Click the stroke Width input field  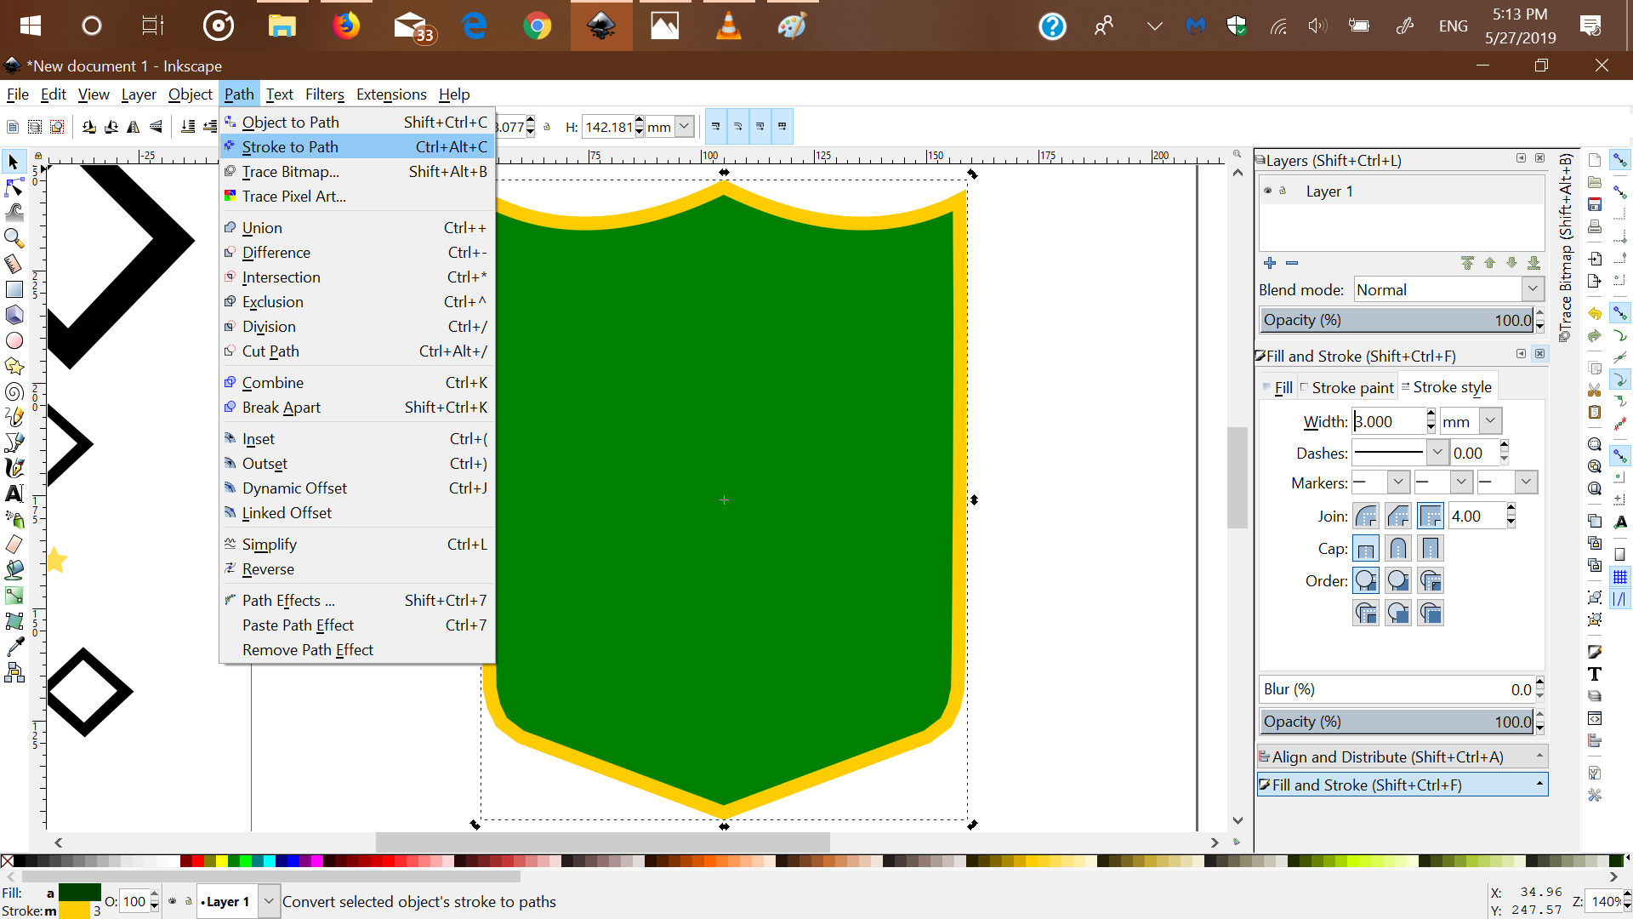click(x=1387, y=421)
